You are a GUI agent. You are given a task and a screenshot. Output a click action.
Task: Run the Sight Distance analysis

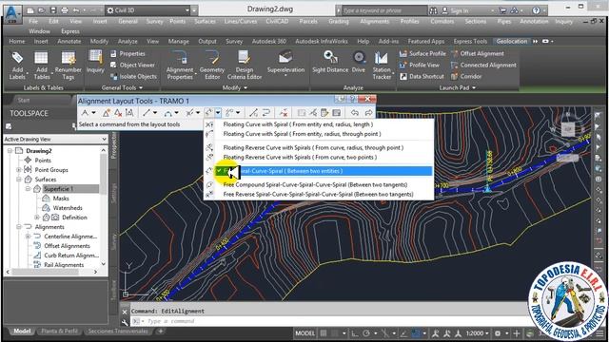330,62
